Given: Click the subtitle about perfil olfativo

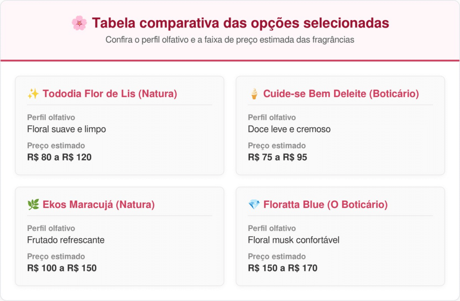Looking at the screenshot, I should tap(230, 40).
